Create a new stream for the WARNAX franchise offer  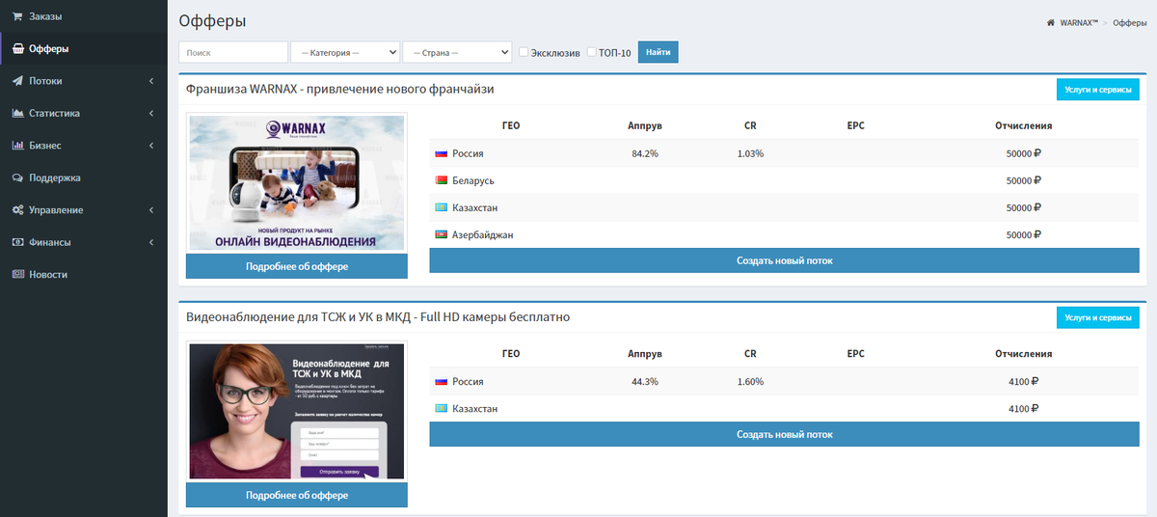click(784, 260)
